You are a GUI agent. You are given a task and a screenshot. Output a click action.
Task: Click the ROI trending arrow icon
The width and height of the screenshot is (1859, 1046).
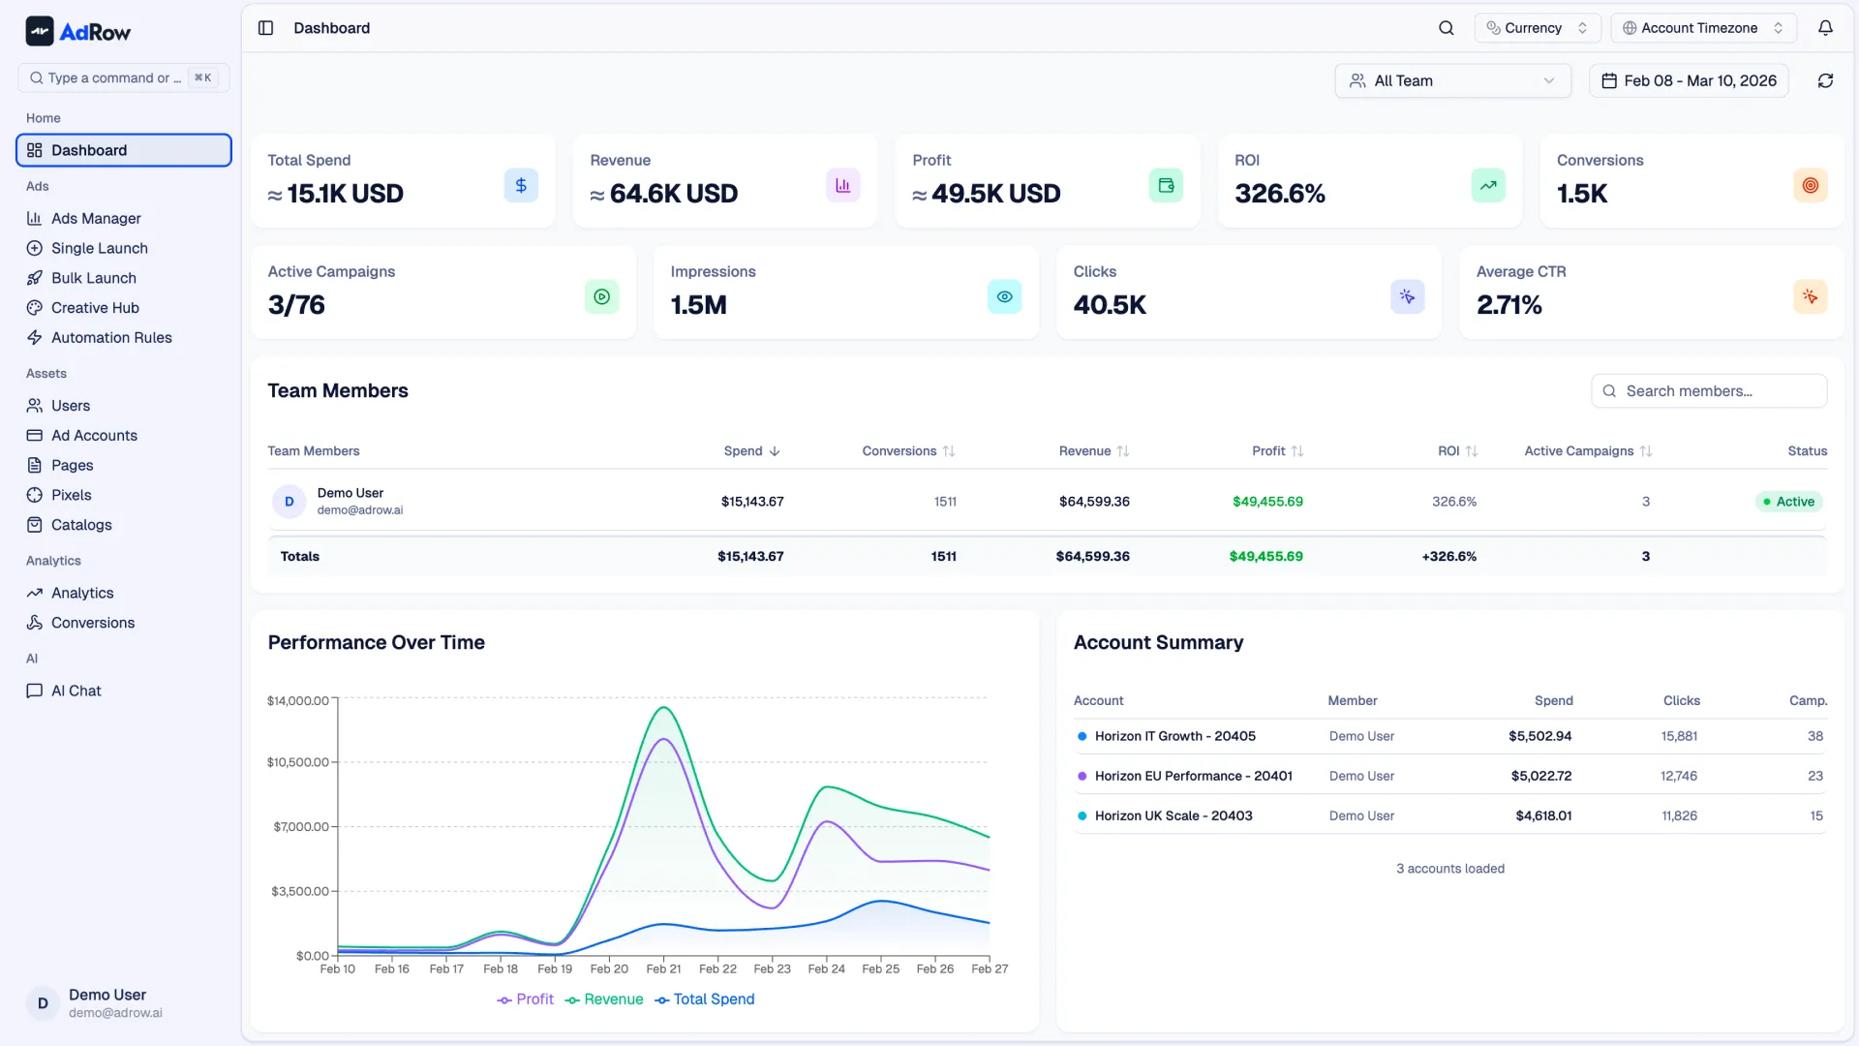(x=1487, y=185)
